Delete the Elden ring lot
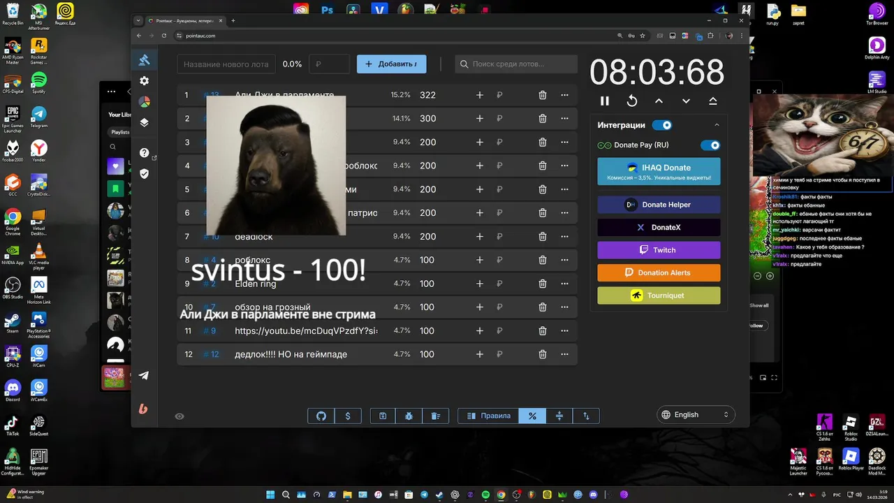Viewport: 894px width, 503px height. [x=543, y=284]
